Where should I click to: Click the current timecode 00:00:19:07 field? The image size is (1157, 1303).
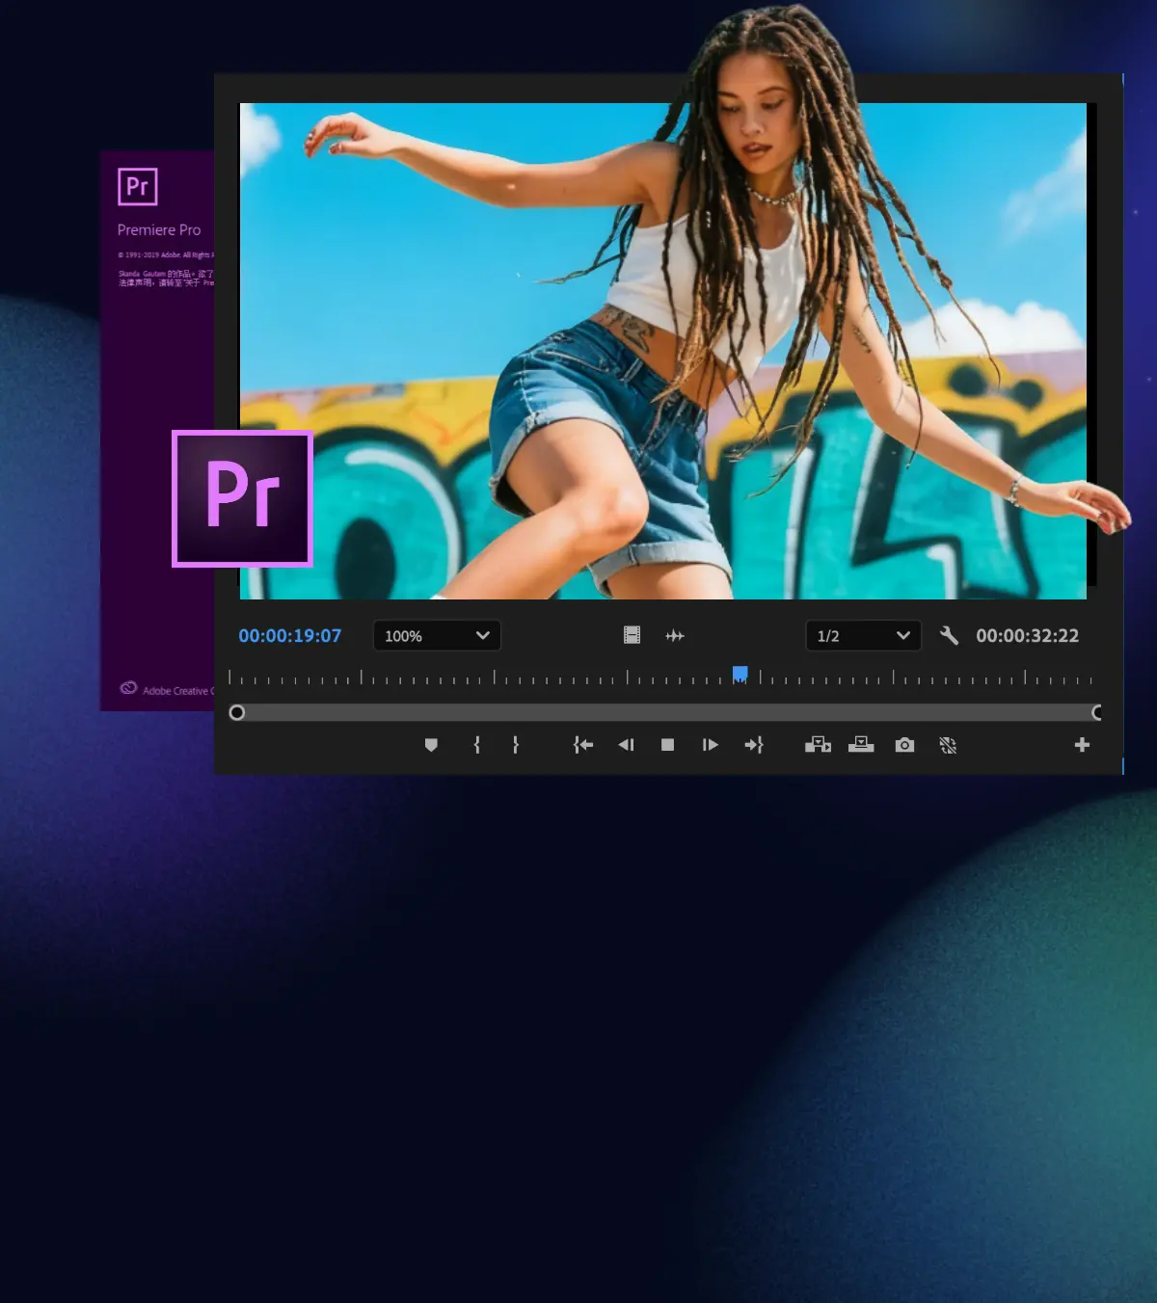coord(289,635)
